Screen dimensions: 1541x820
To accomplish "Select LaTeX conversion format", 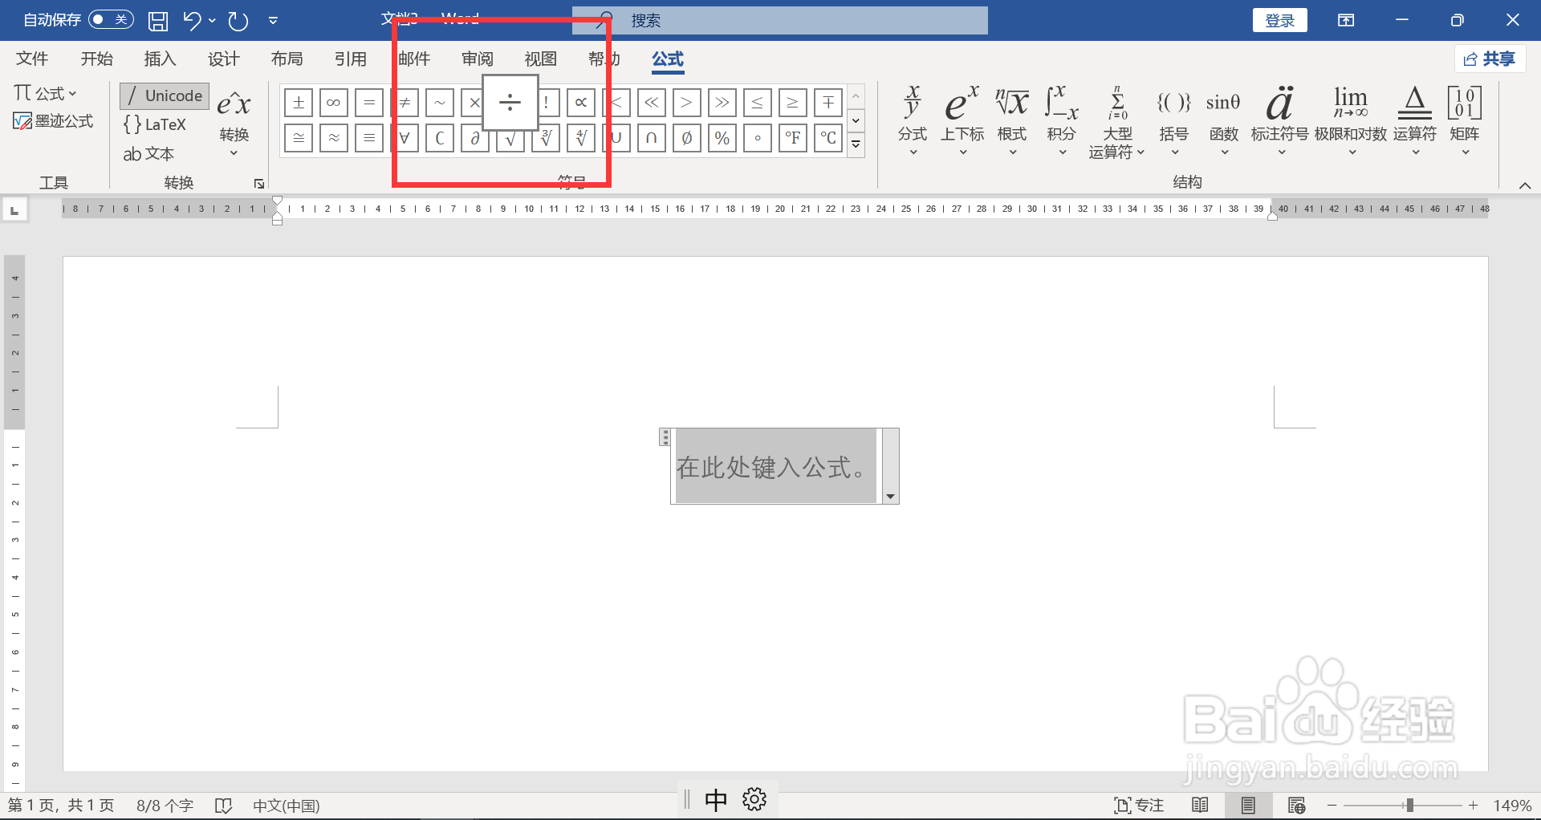I will 155,124.
